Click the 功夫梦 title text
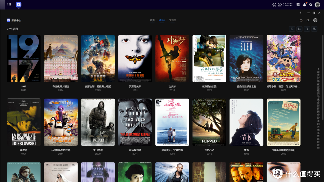 tap(172, 87)
